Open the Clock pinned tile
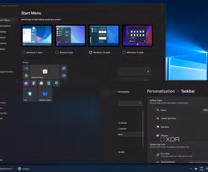The image size is (208, 172). (x=41, y=83)
